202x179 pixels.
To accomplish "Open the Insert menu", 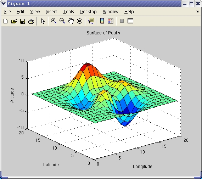I will click(51, 12).
